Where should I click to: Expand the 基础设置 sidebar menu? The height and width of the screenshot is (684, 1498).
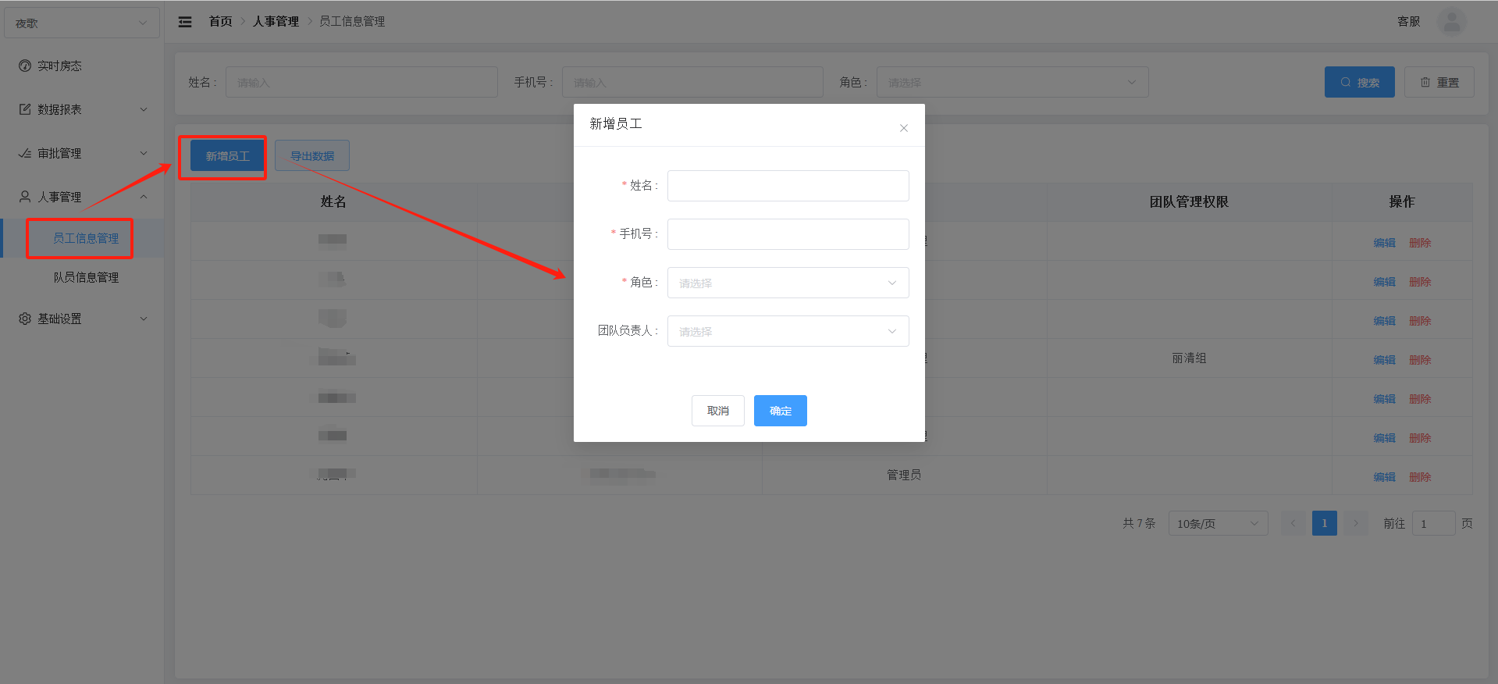tap(82, 319)
